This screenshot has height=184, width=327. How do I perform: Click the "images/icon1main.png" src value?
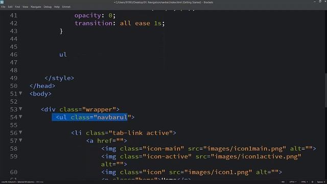tap(245, 149)
